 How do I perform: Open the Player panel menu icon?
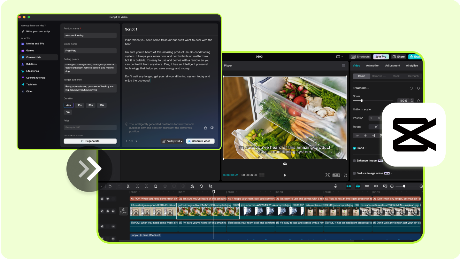pyautogui.click(x=343, y=66)
